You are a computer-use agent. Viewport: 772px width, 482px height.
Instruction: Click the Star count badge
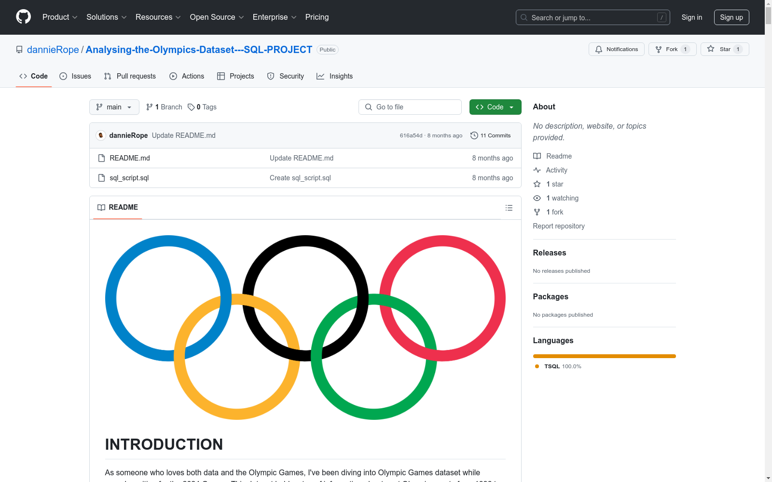click(x=738, y=49)
